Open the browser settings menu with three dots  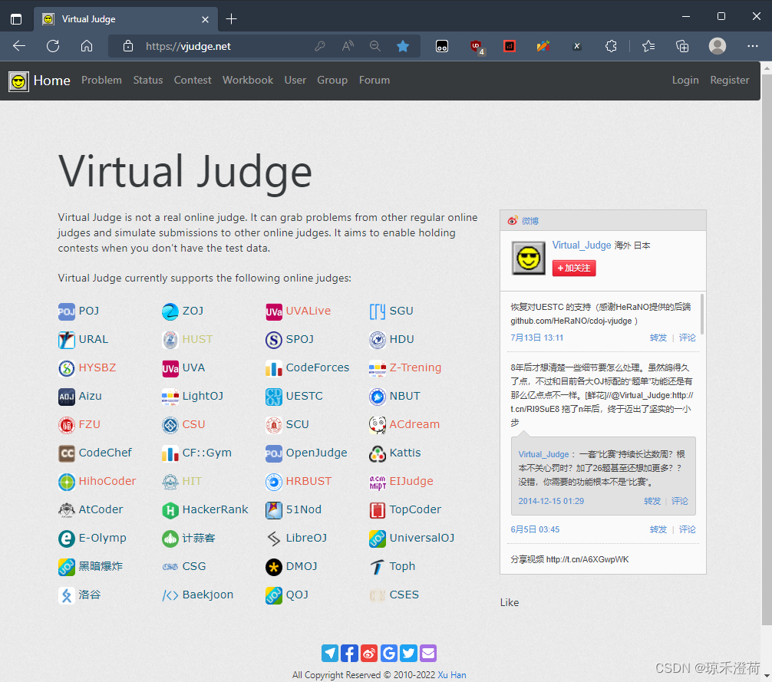coord(751,46)
